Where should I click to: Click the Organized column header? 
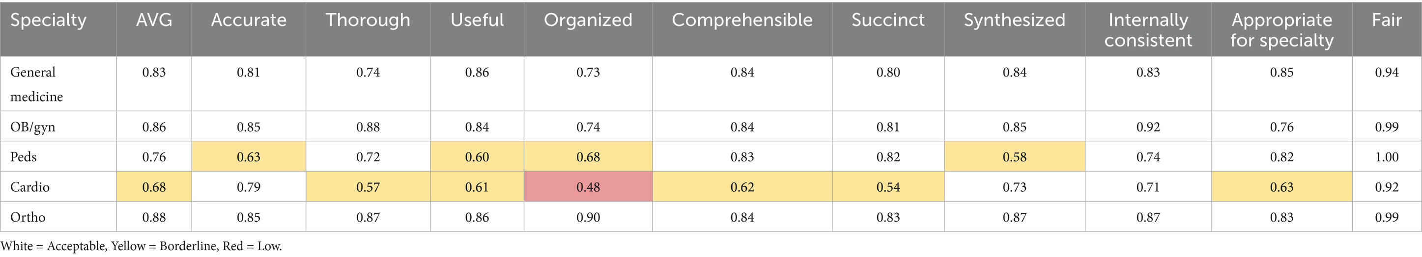click(x=588, y=21)
